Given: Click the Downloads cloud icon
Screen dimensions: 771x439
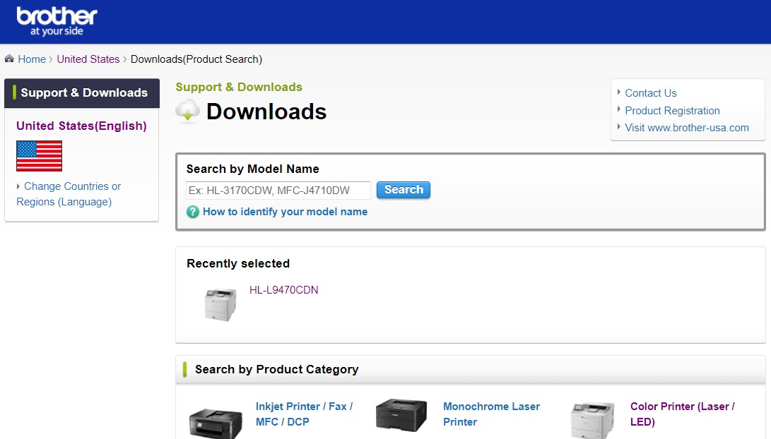Looking at the screenshot, I should tap(188, 112).
